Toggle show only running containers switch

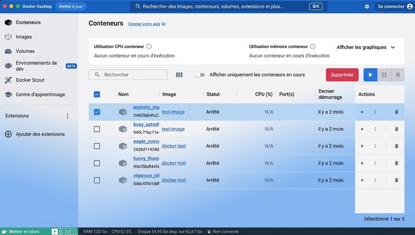(200, 75)
